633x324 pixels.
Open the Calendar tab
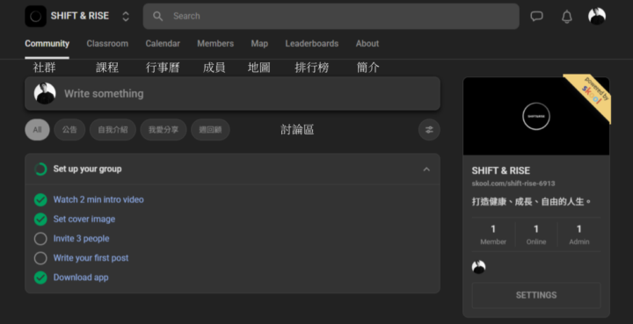tap(163, 44)
